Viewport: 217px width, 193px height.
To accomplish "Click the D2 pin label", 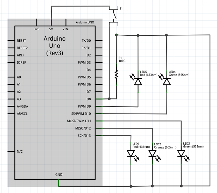I will 89,55.
